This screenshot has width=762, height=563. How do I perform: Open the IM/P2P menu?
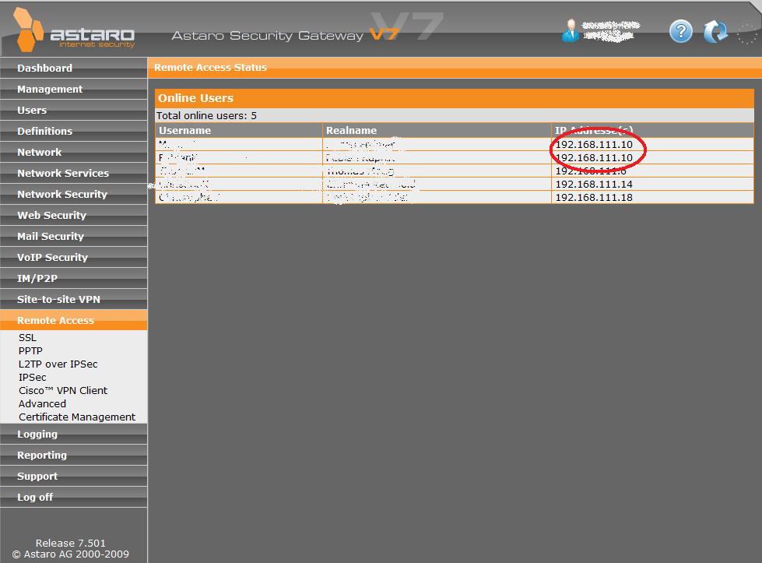tap(73, 278)
